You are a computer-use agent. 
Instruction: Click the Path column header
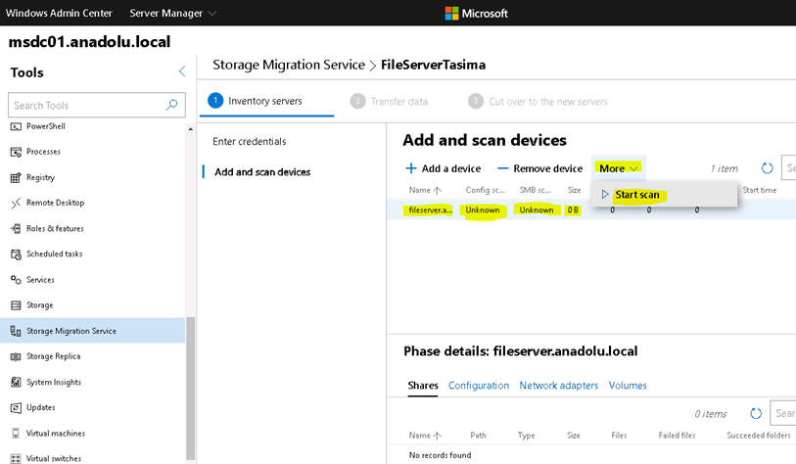pyautogui.click(x=478, y=435)
